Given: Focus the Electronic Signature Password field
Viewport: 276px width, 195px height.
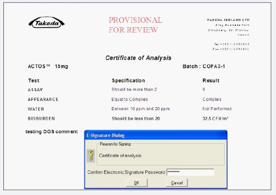Looking at the screenshot, I should (x=190, y=172).
